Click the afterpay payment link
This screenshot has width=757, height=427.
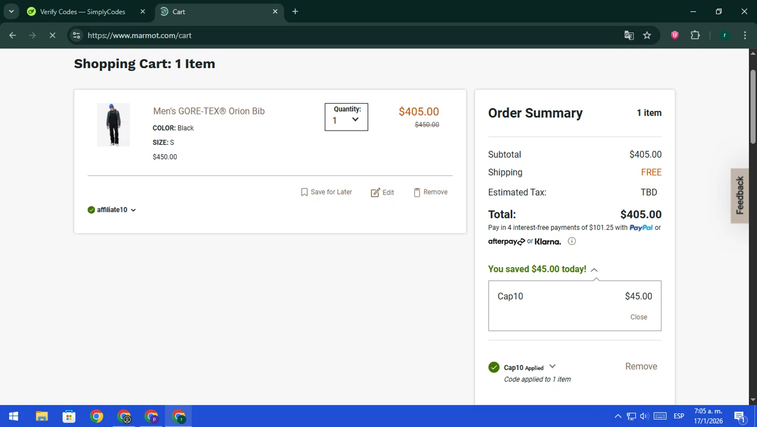tap(506, 241)
